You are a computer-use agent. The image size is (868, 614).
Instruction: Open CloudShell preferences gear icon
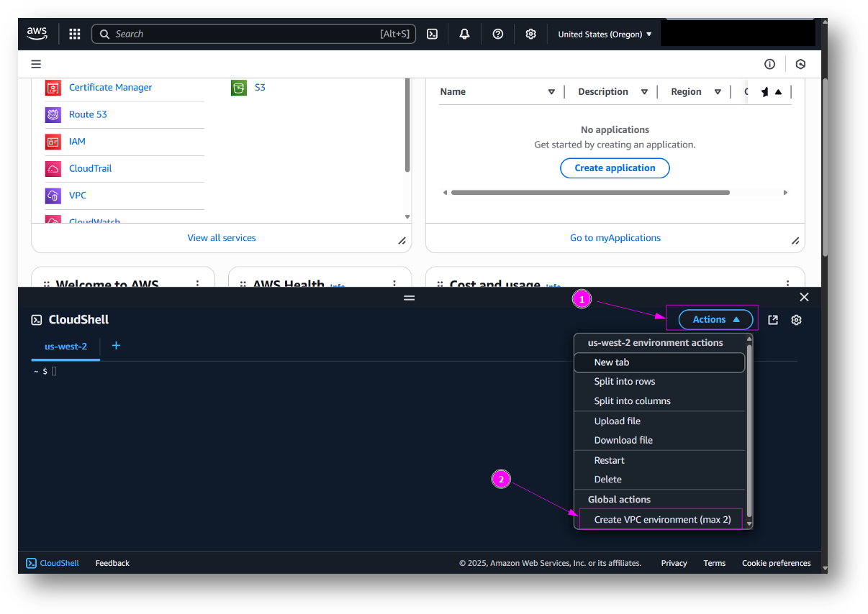click(x=796, y=320)
